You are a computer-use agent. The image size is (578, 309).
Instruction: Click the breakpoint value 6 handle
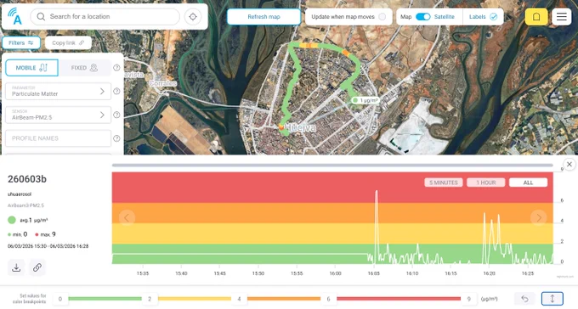pyautogui.click(x=328, y=299)
